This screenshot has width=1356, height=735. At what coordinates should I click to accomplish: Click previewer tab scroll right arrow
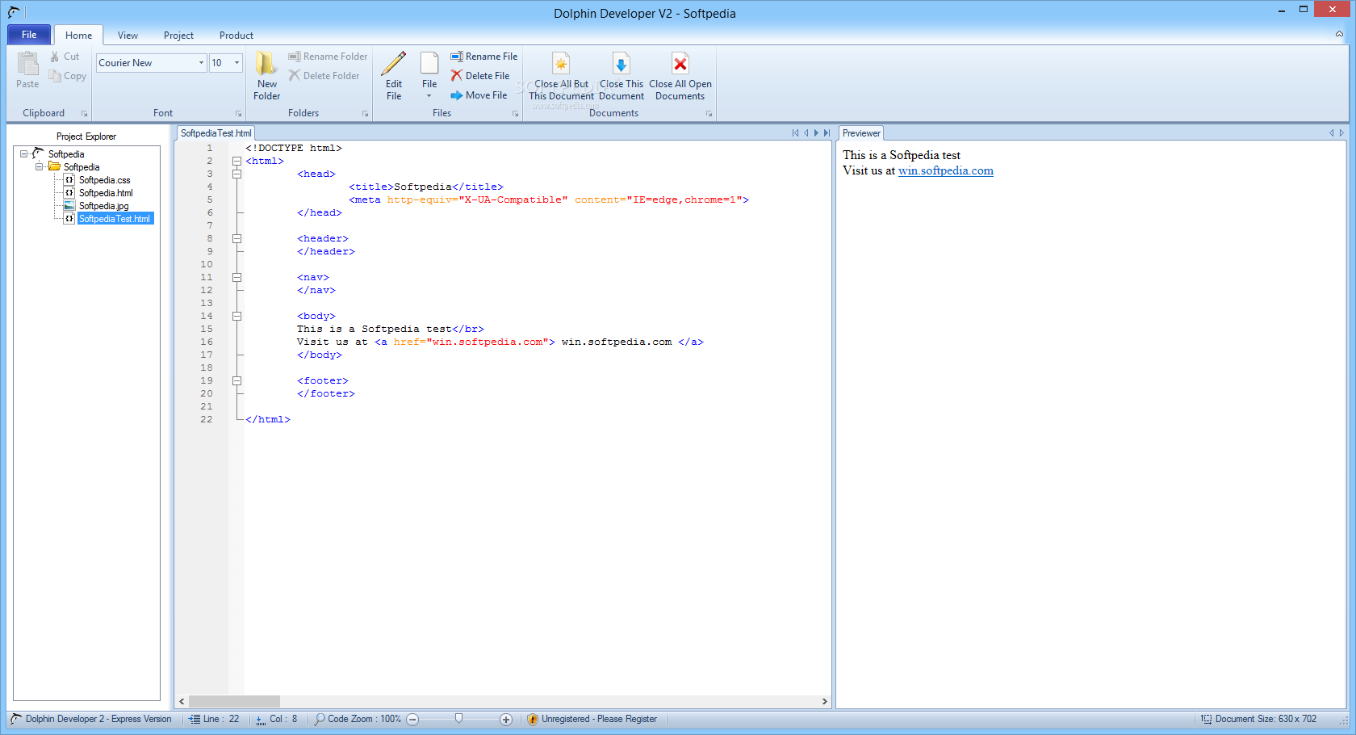[1341, 133]
